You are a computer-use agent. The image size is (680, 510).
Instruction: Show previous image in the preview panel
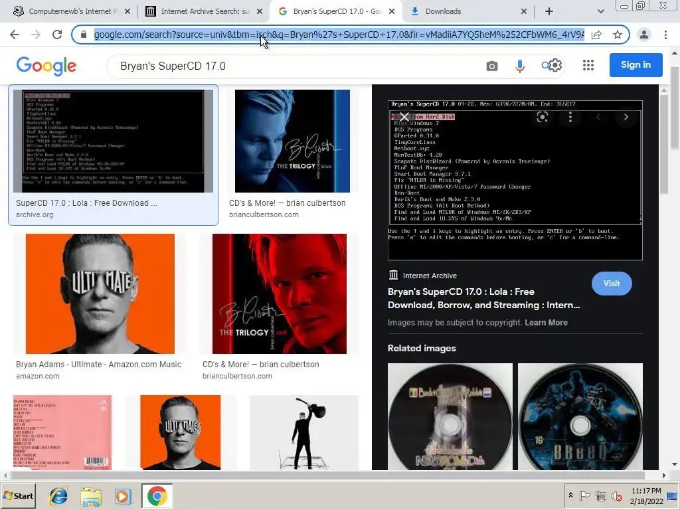pos(598,117)
